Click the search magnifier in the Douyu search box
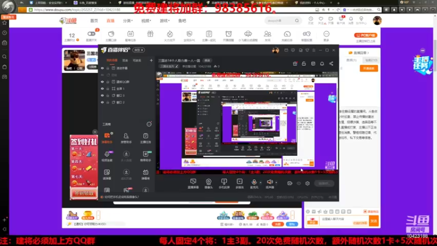Image resolution: width=437 pixels, height=246 pixels. 297,21
